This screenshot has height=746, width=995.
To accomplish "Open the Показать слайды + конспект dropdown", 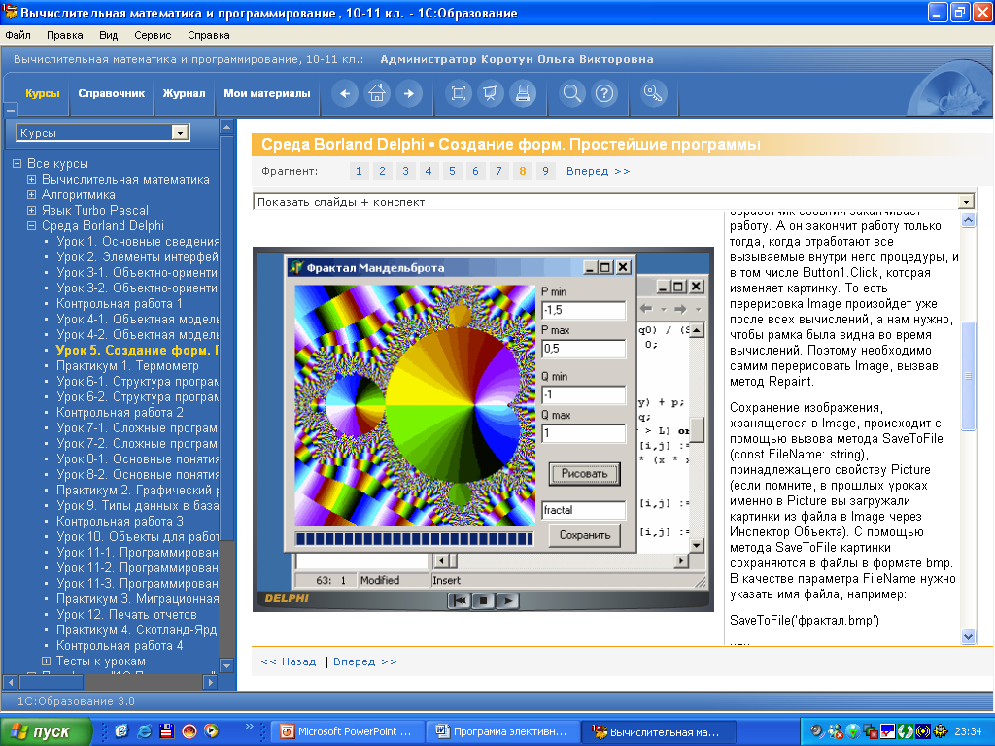I will (x=966, y=202).
